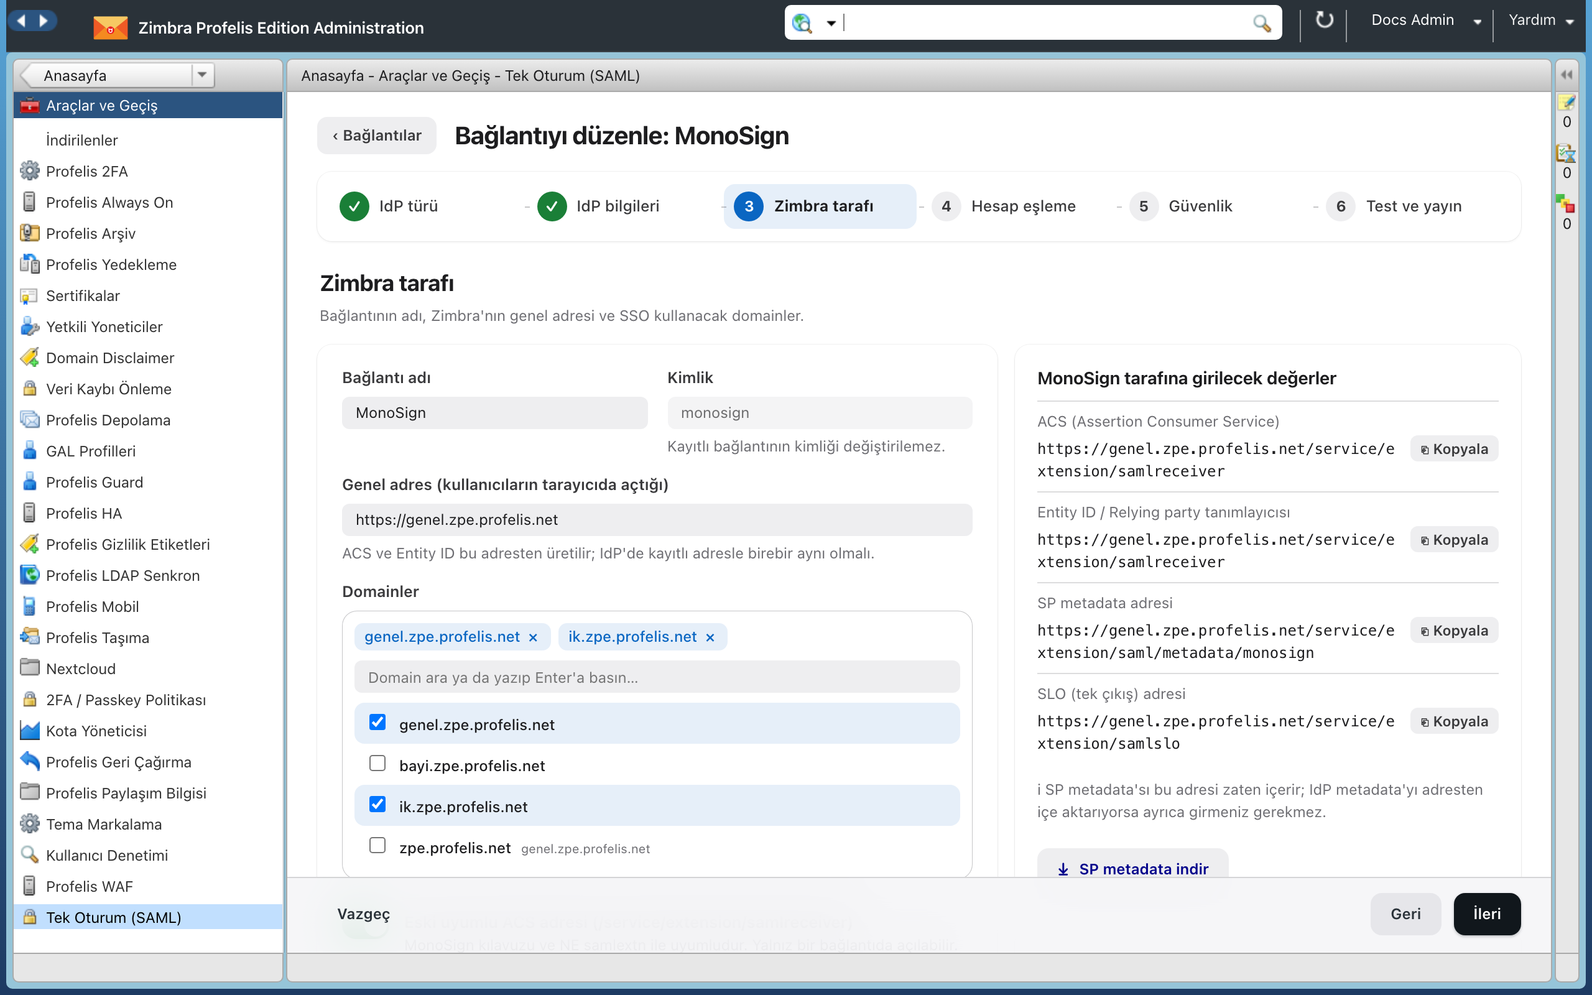Screen dimensions: 1592x995
Task: Click Profelis LDAP Senkron icon
Action: 29,575
